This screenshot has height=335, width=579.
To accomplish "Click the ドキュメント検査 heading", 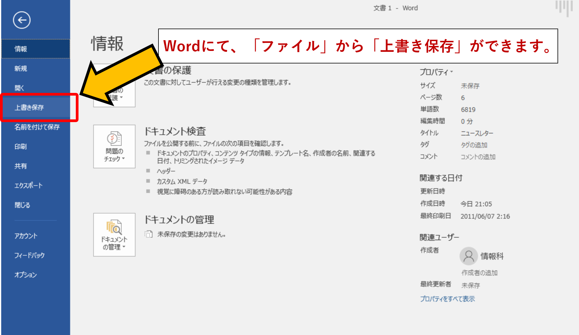I will click(175, 131).
